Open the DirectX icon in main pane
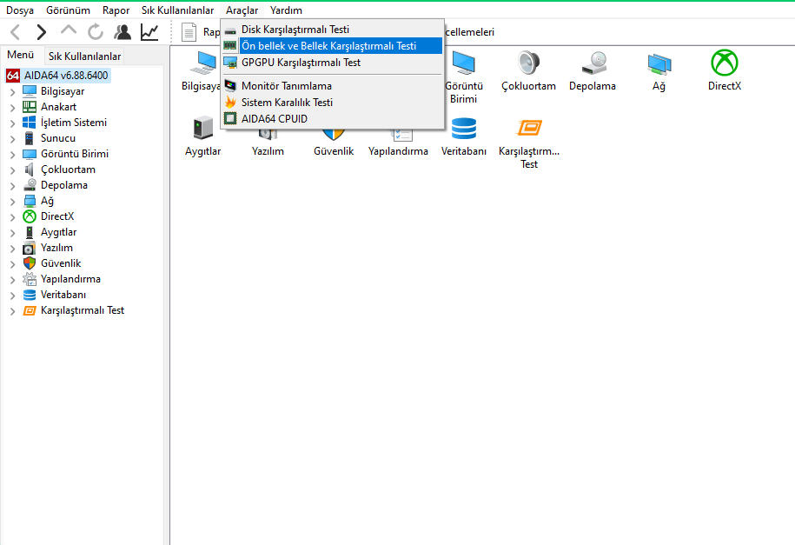 tap(725, 63)
